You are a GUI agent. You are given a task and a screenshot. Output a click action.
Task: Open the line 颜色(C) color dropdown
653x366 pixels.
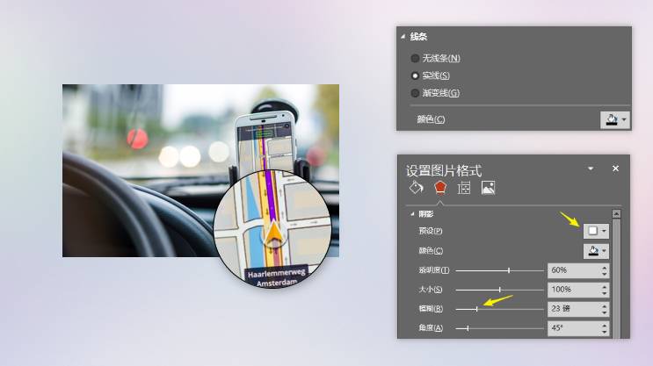tap(615, 119)
